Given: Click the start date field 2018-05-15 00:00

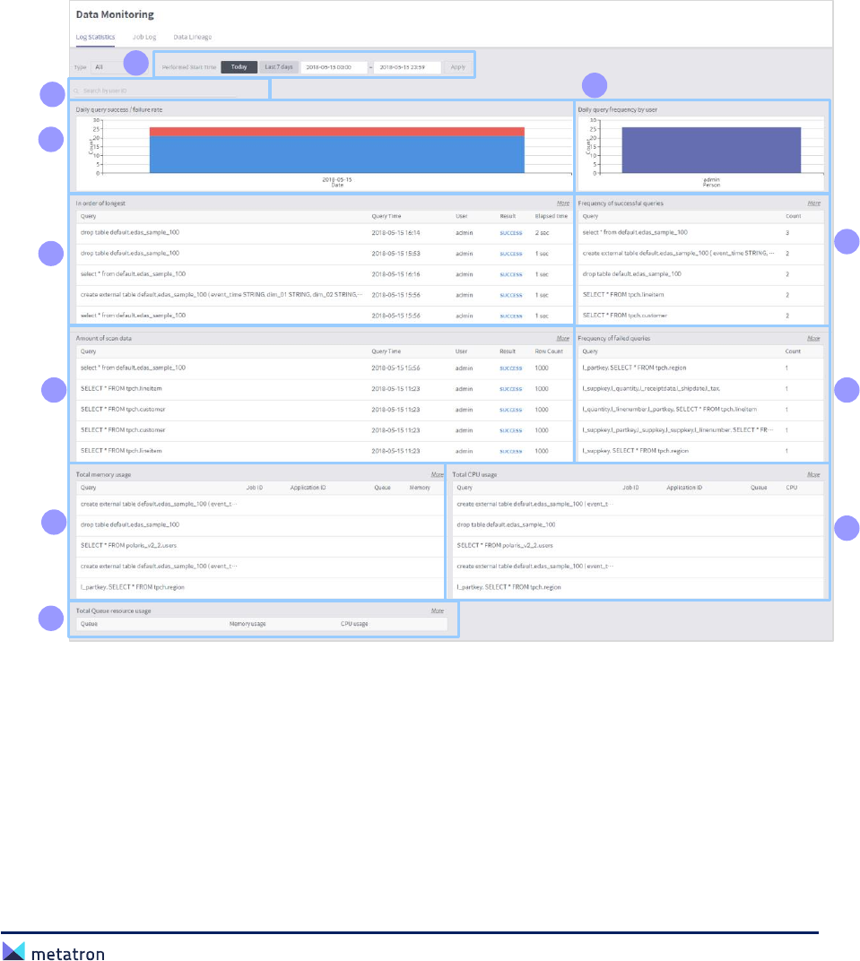Looking at the screenshot, I should (334, 67).
